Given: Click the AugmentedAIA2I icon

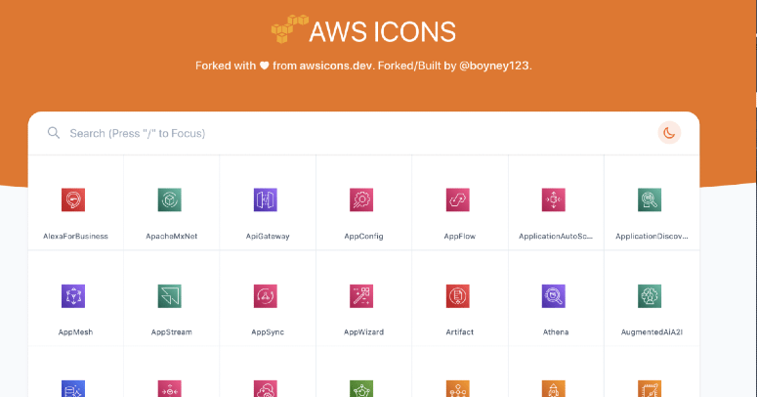Looking at the screenshot, I should (651, 296).
